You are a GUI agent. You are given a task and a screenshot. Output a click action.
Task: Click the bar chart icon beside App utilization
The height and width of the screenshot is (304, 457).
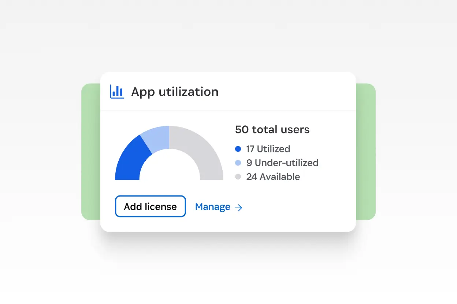116,92
